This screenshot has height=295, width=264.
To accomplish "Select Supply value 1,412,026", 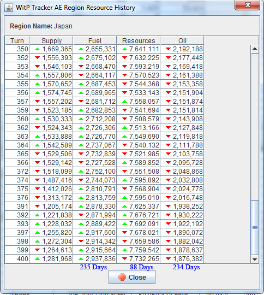I will tap(51, 189).
